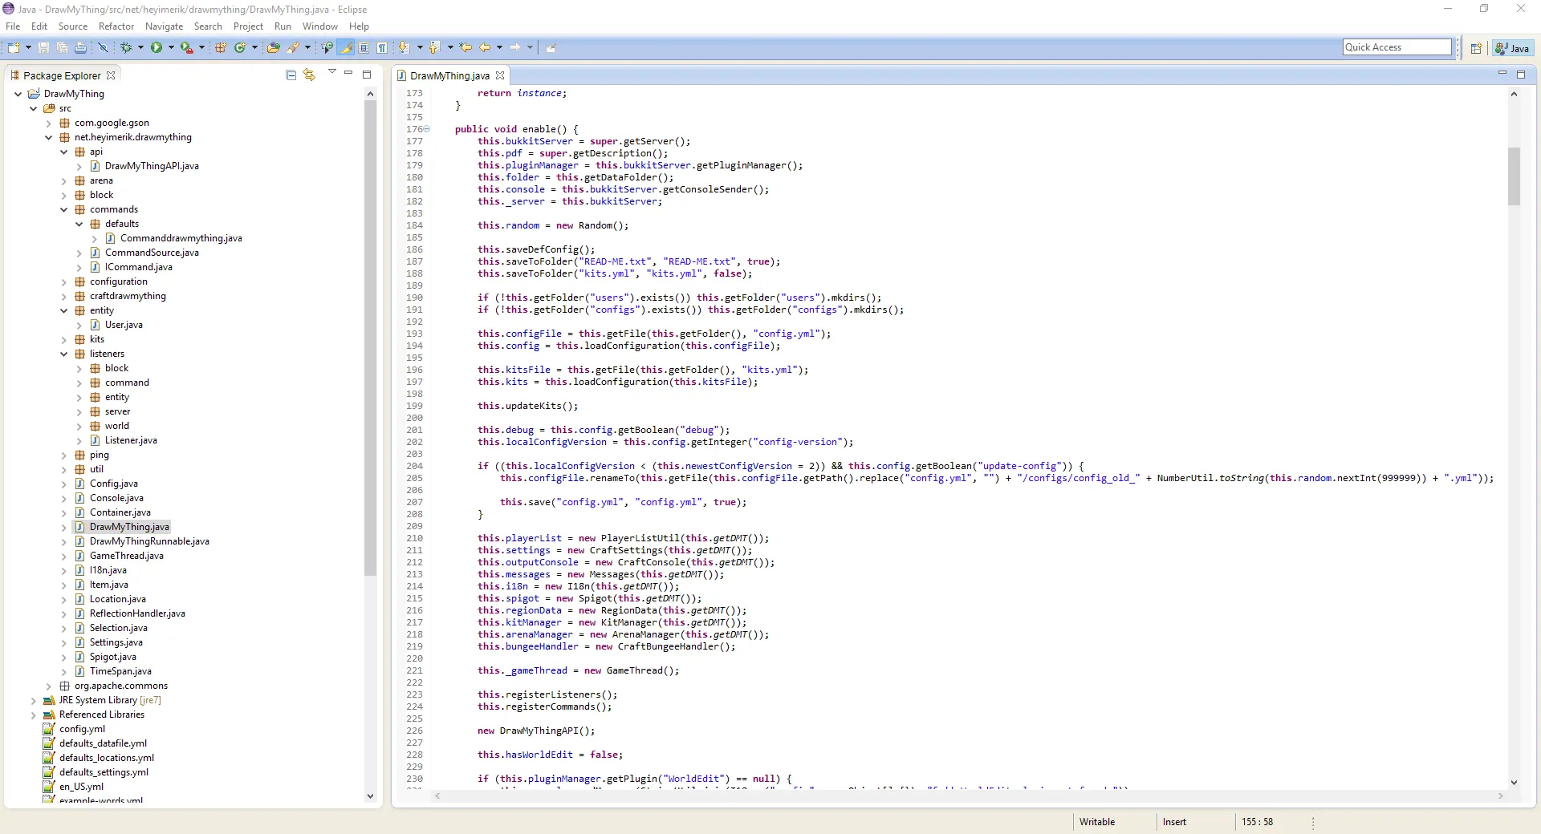This screenshot has width=1541, height=834.
Task: Minimize the editor area
Action: 1502,74
